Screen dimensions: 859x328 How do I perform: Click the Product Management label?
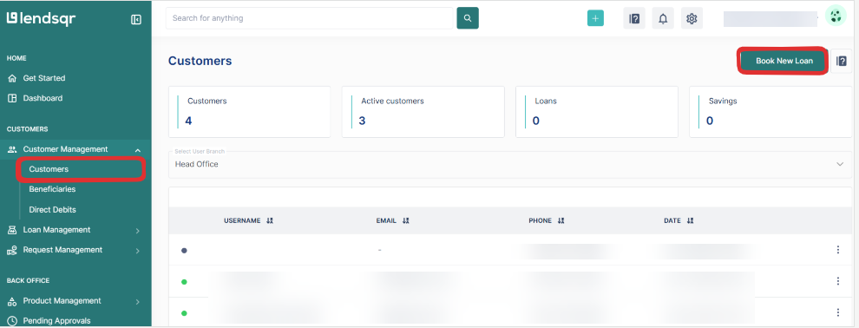[x=62, y=301]
